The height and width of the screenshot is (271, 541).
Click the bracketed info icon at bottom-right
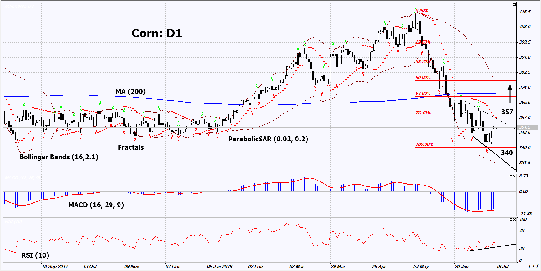click(x=533, y=266)
